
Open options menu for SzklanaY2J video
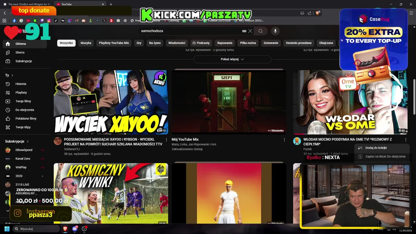(166, 140)
